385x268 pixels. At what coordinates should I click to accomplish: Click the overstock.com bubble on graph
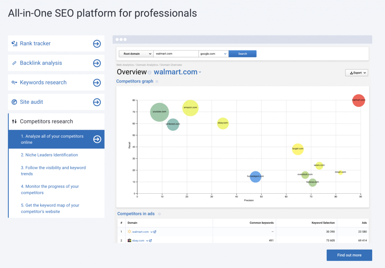(305, 175)
